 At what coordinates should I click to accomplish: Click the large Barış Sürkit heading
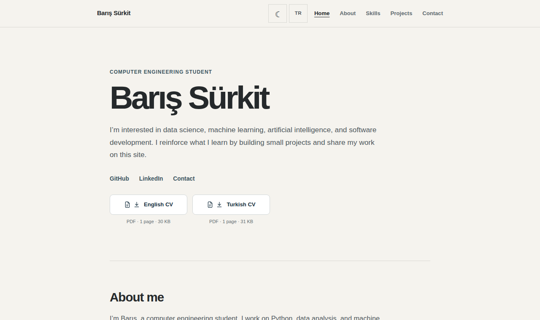point(189,99)
